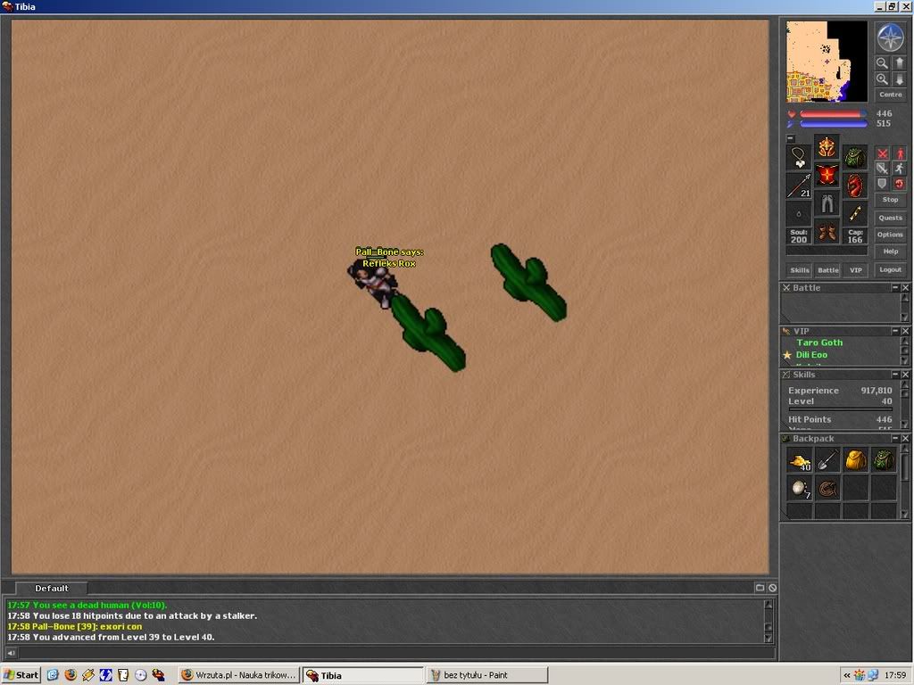Click the spear weapon slot with 21

click(x=799, y=186)
